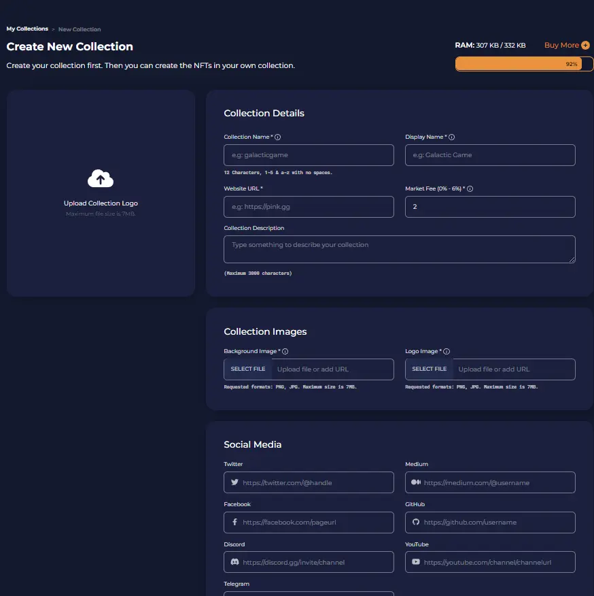Click the Market Fee field containing 2
This screenshot has height=596, width=594.
(490, 207)
